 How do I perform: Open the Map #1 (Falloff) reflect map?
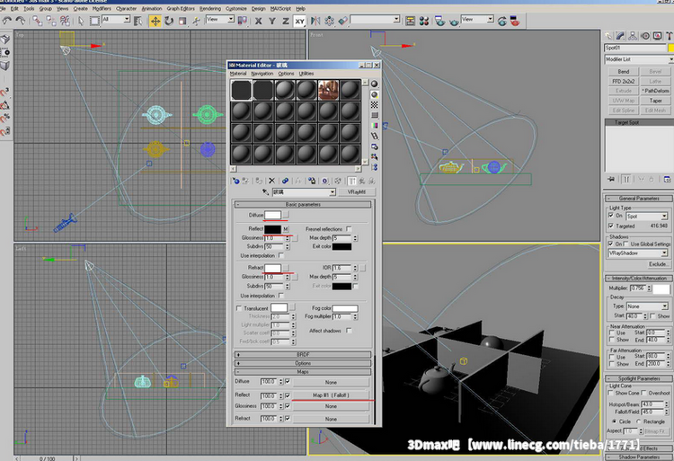coord(331,395)
